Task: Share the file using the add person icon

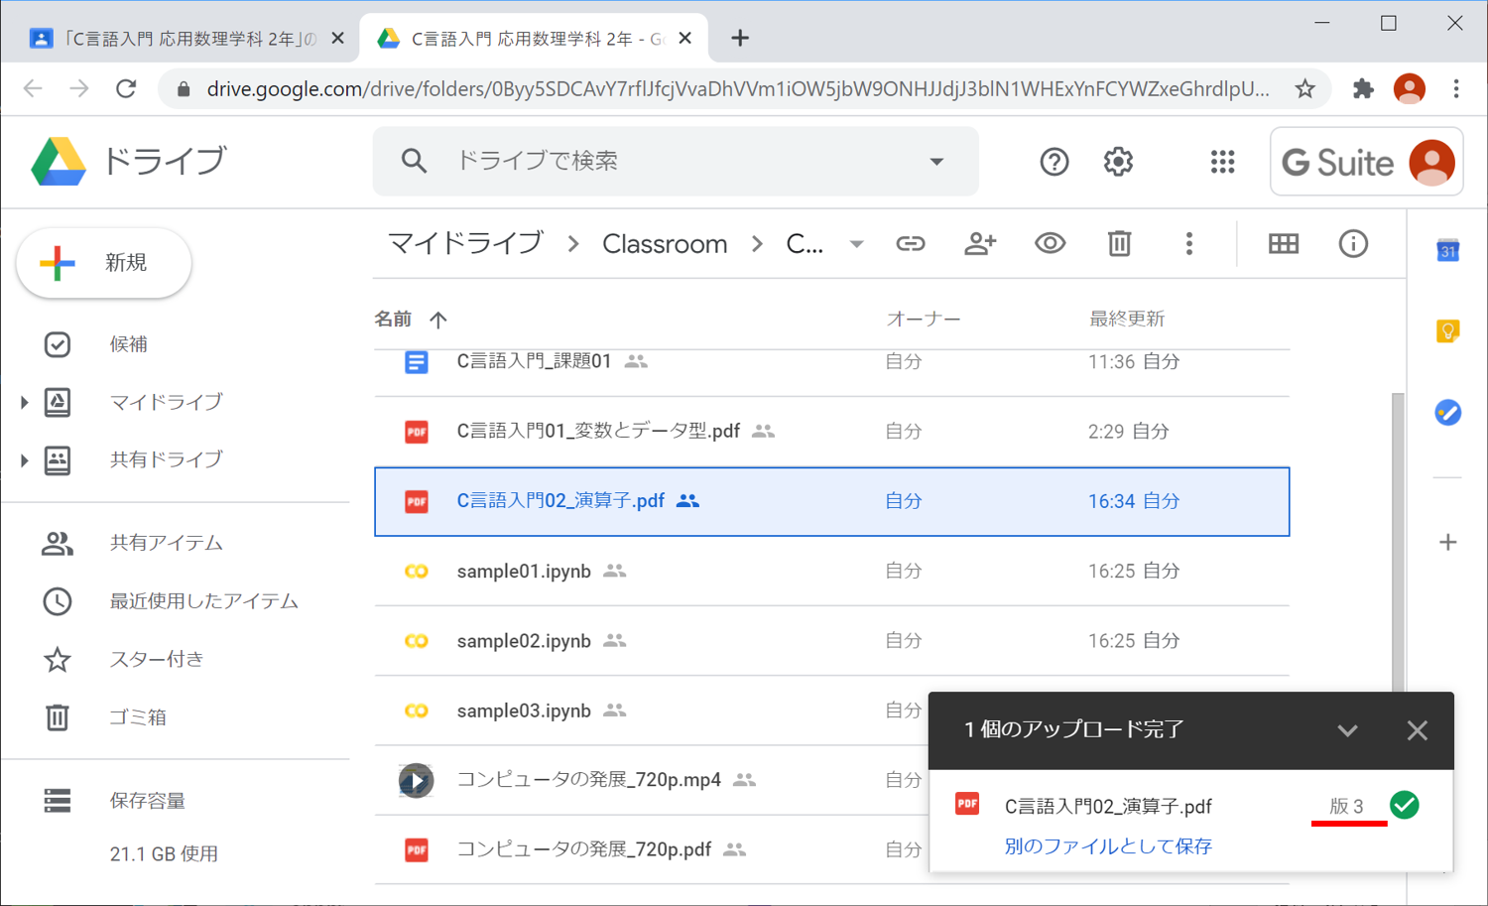Action: pos(980,243)
